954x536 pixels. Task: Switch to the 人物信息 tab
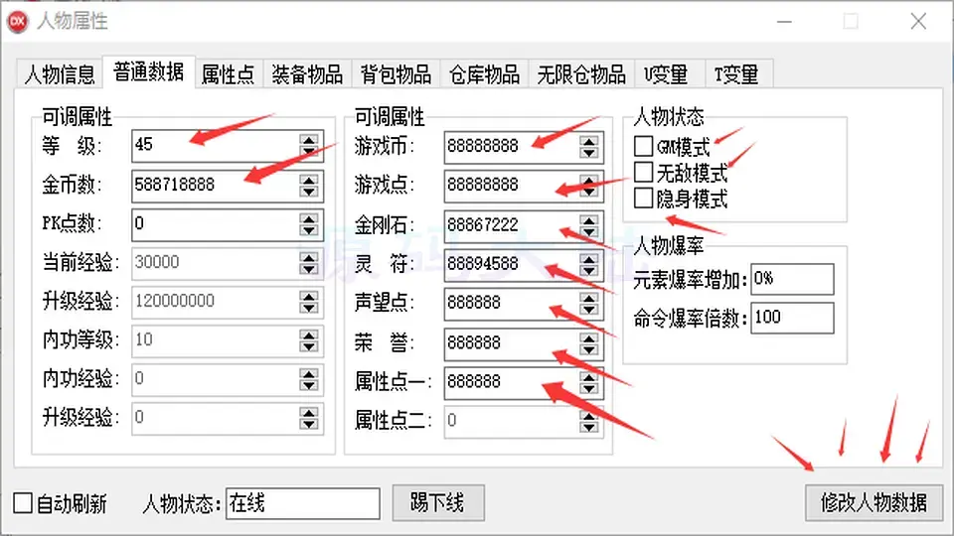[x=60, y=74]
